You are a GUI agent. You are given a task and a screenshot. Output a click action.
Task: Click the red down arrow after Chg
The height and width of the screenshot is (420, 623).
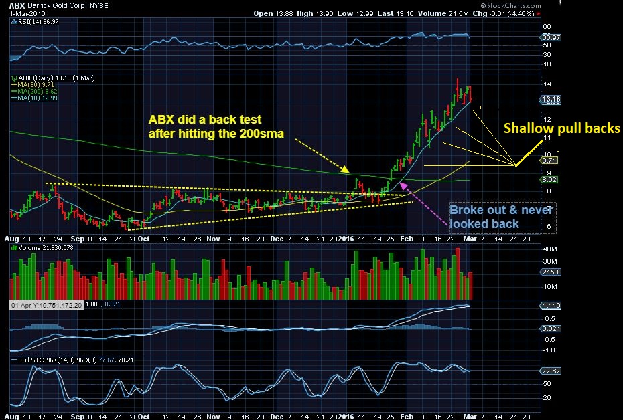pos(538,14)
